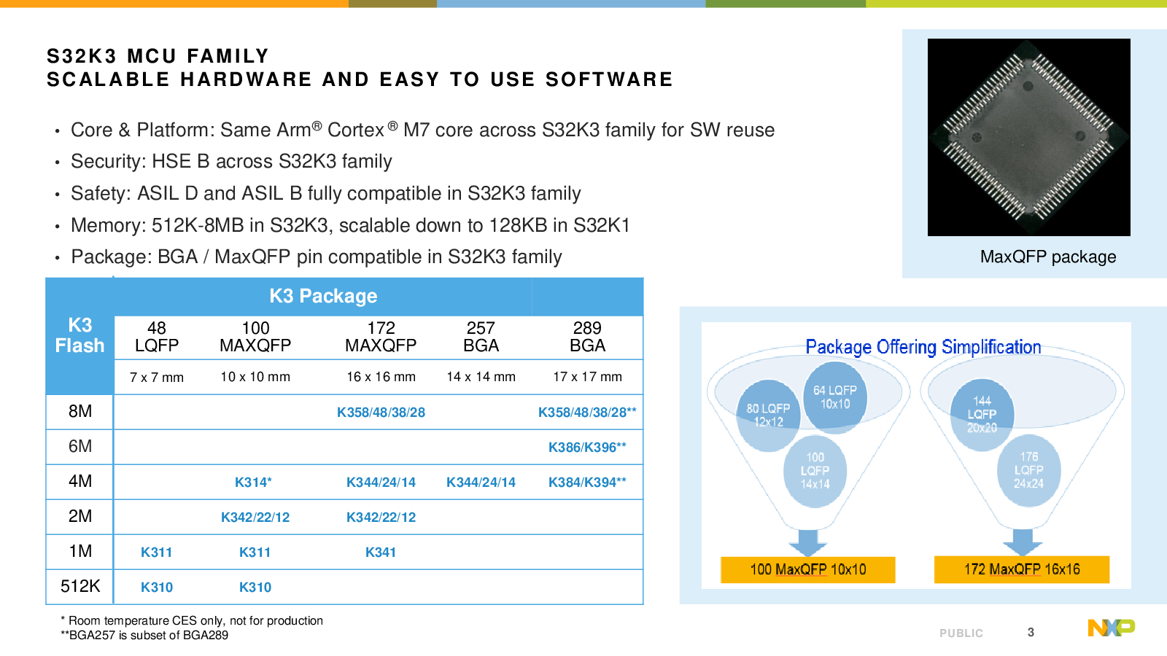The width and height of the screenshot is (1167, 656).
Task: Select the '289 BGA' column header
Action: pos(587,337)
